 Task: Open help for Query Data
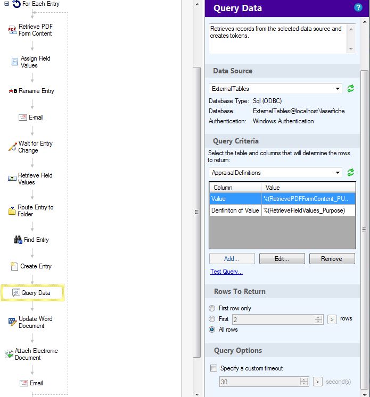[x=358, y=7]
